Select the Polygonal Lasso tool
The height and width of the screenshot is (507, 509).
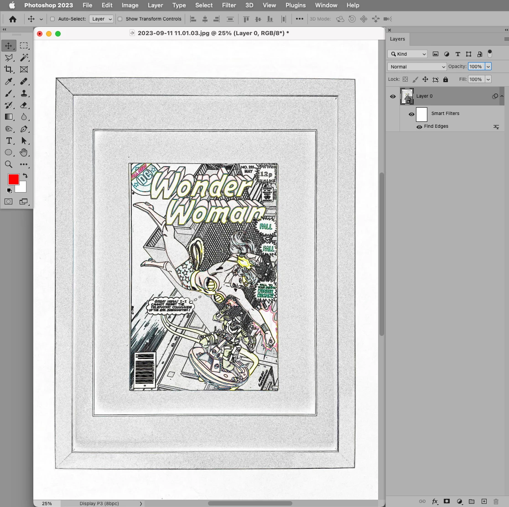coord(9,58)
